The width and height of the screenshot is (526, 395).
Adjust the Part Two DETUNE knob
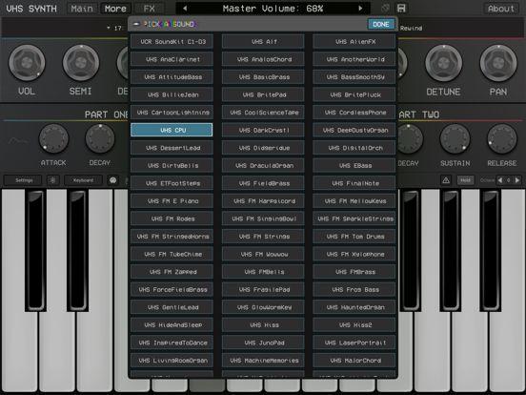pos(443,63)
